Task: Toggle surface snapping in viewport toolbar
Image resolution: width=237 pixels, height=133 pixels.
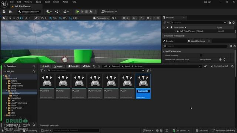Action: [36, 18]
